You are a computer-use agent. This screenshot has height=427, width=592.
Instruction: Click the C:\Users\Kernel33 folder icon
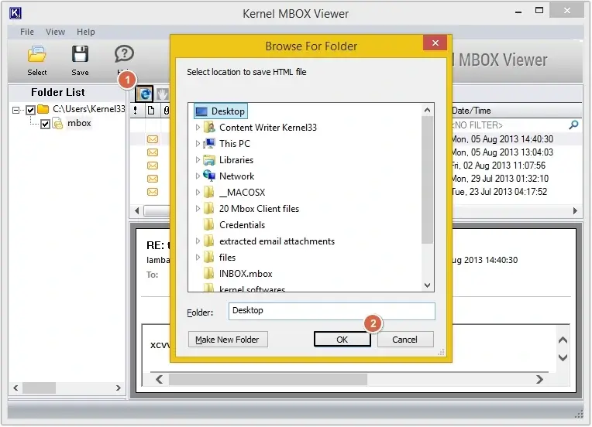tap(43, 109)
